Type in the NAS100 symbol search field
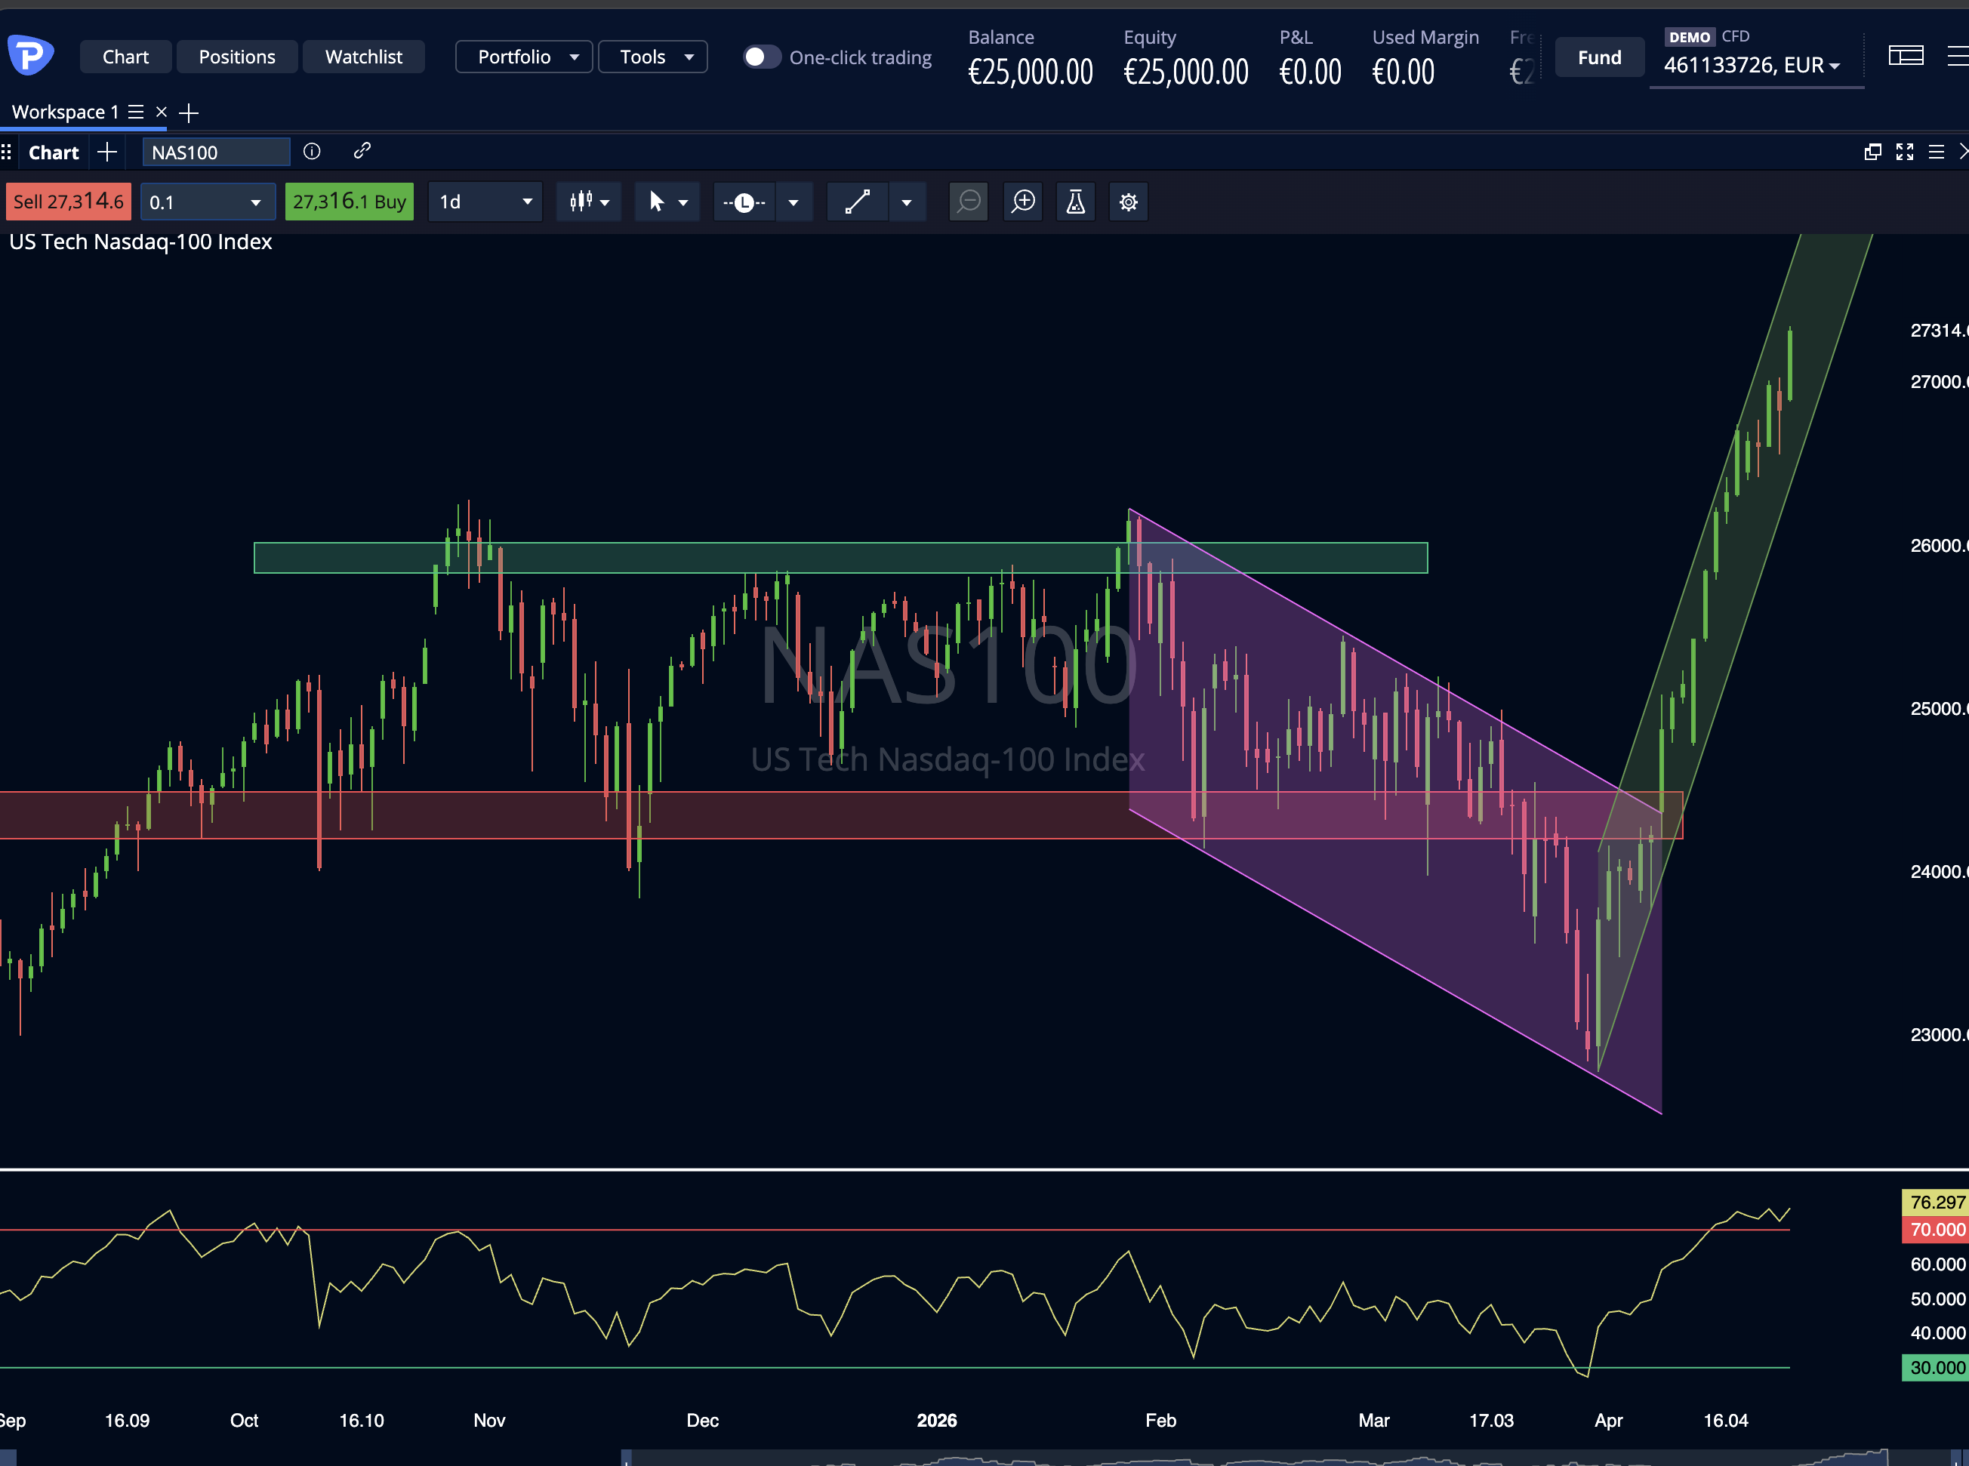 point(216,152)
